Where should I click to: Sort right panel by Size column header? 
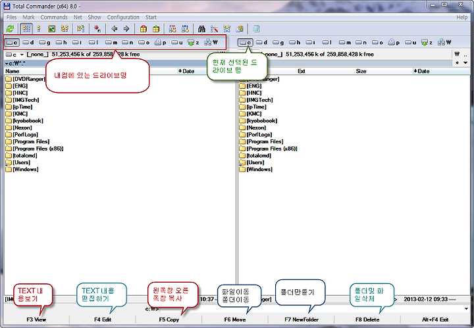click(361, 71)
